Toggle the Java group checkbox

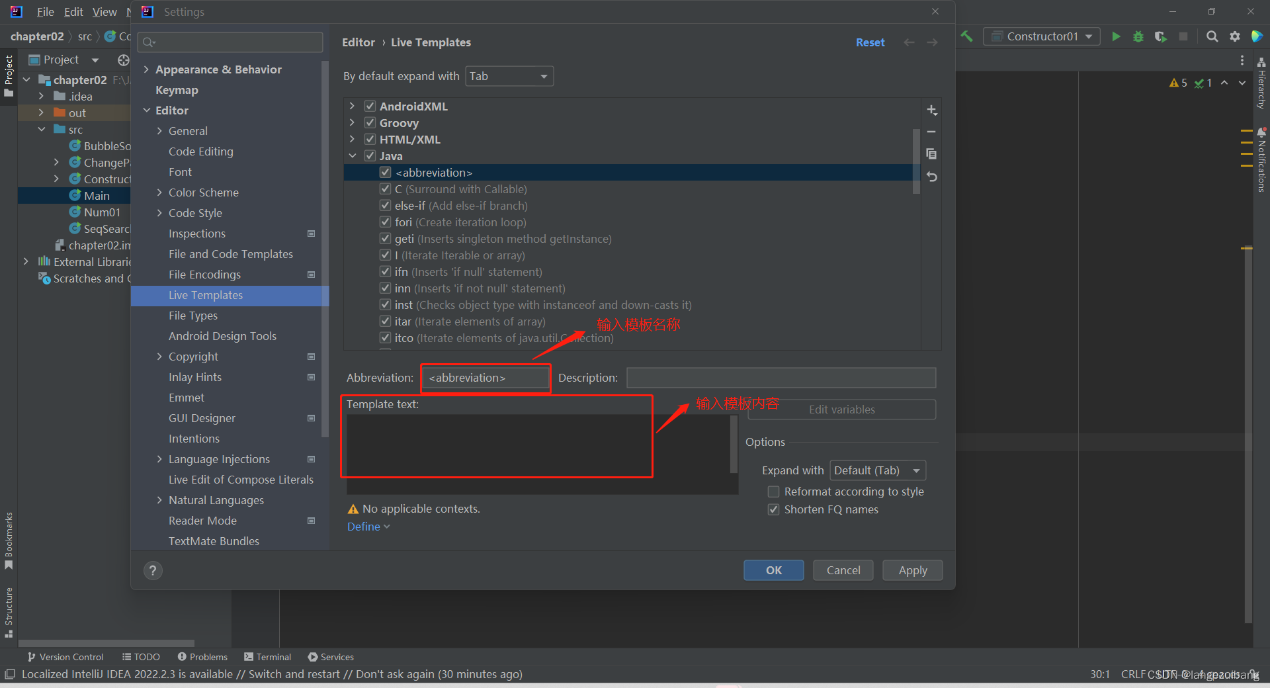(x=370, y=155)
